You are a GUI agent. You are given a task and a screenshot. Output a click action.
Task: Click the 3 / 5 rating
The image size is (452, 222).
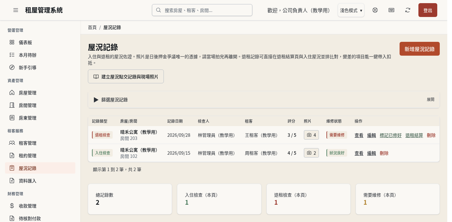coord(292,135)
